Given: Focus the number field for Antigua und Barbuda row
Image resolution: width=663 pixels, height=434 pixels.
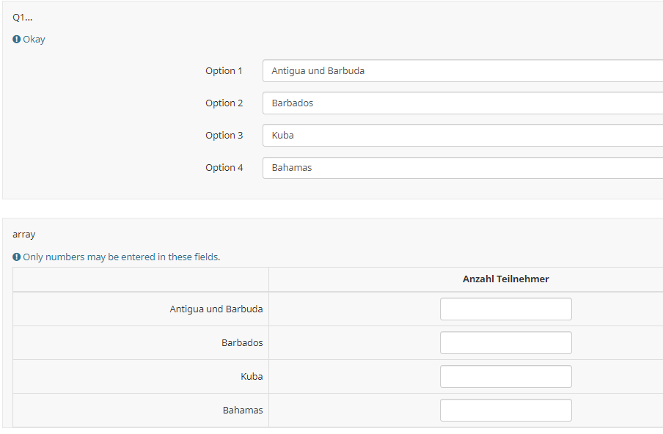Looking at the screenshot, I should (505, 309).
